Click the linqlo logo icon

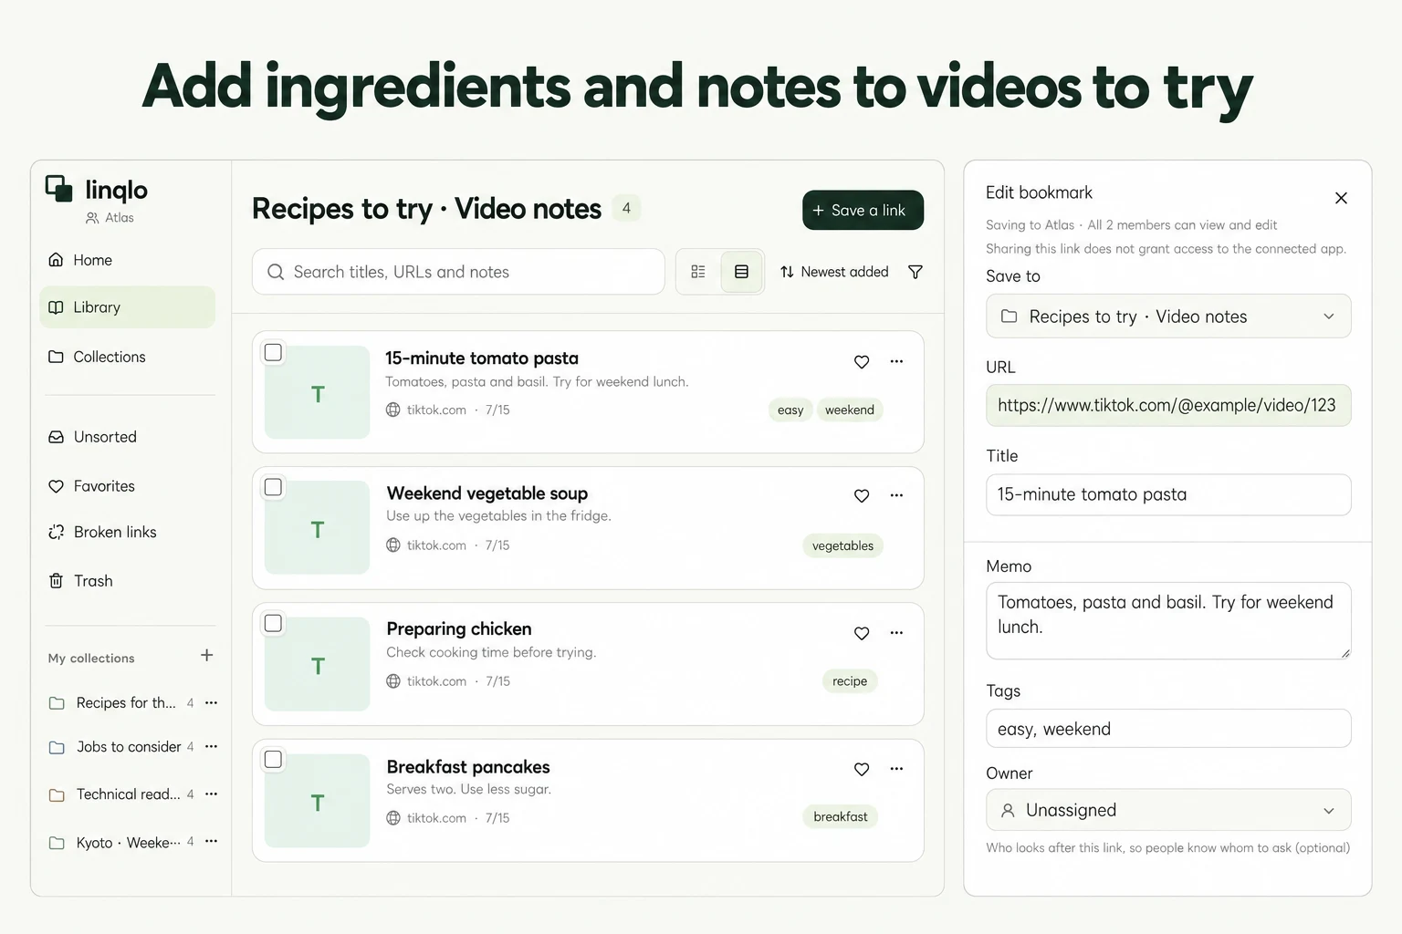(x=59, y=189)
